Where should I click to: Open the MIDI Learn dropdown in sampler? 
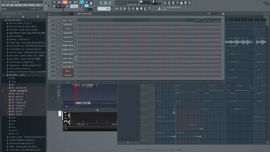tap(81, 124)
